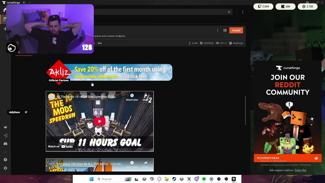Open the Survived 100 Days video thumbnail

pos(100,165)
